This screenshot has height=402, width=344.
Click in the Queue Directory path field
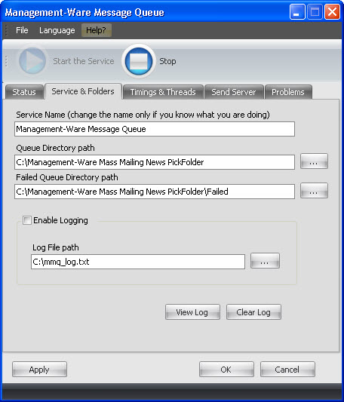click(x=155, y=162)
